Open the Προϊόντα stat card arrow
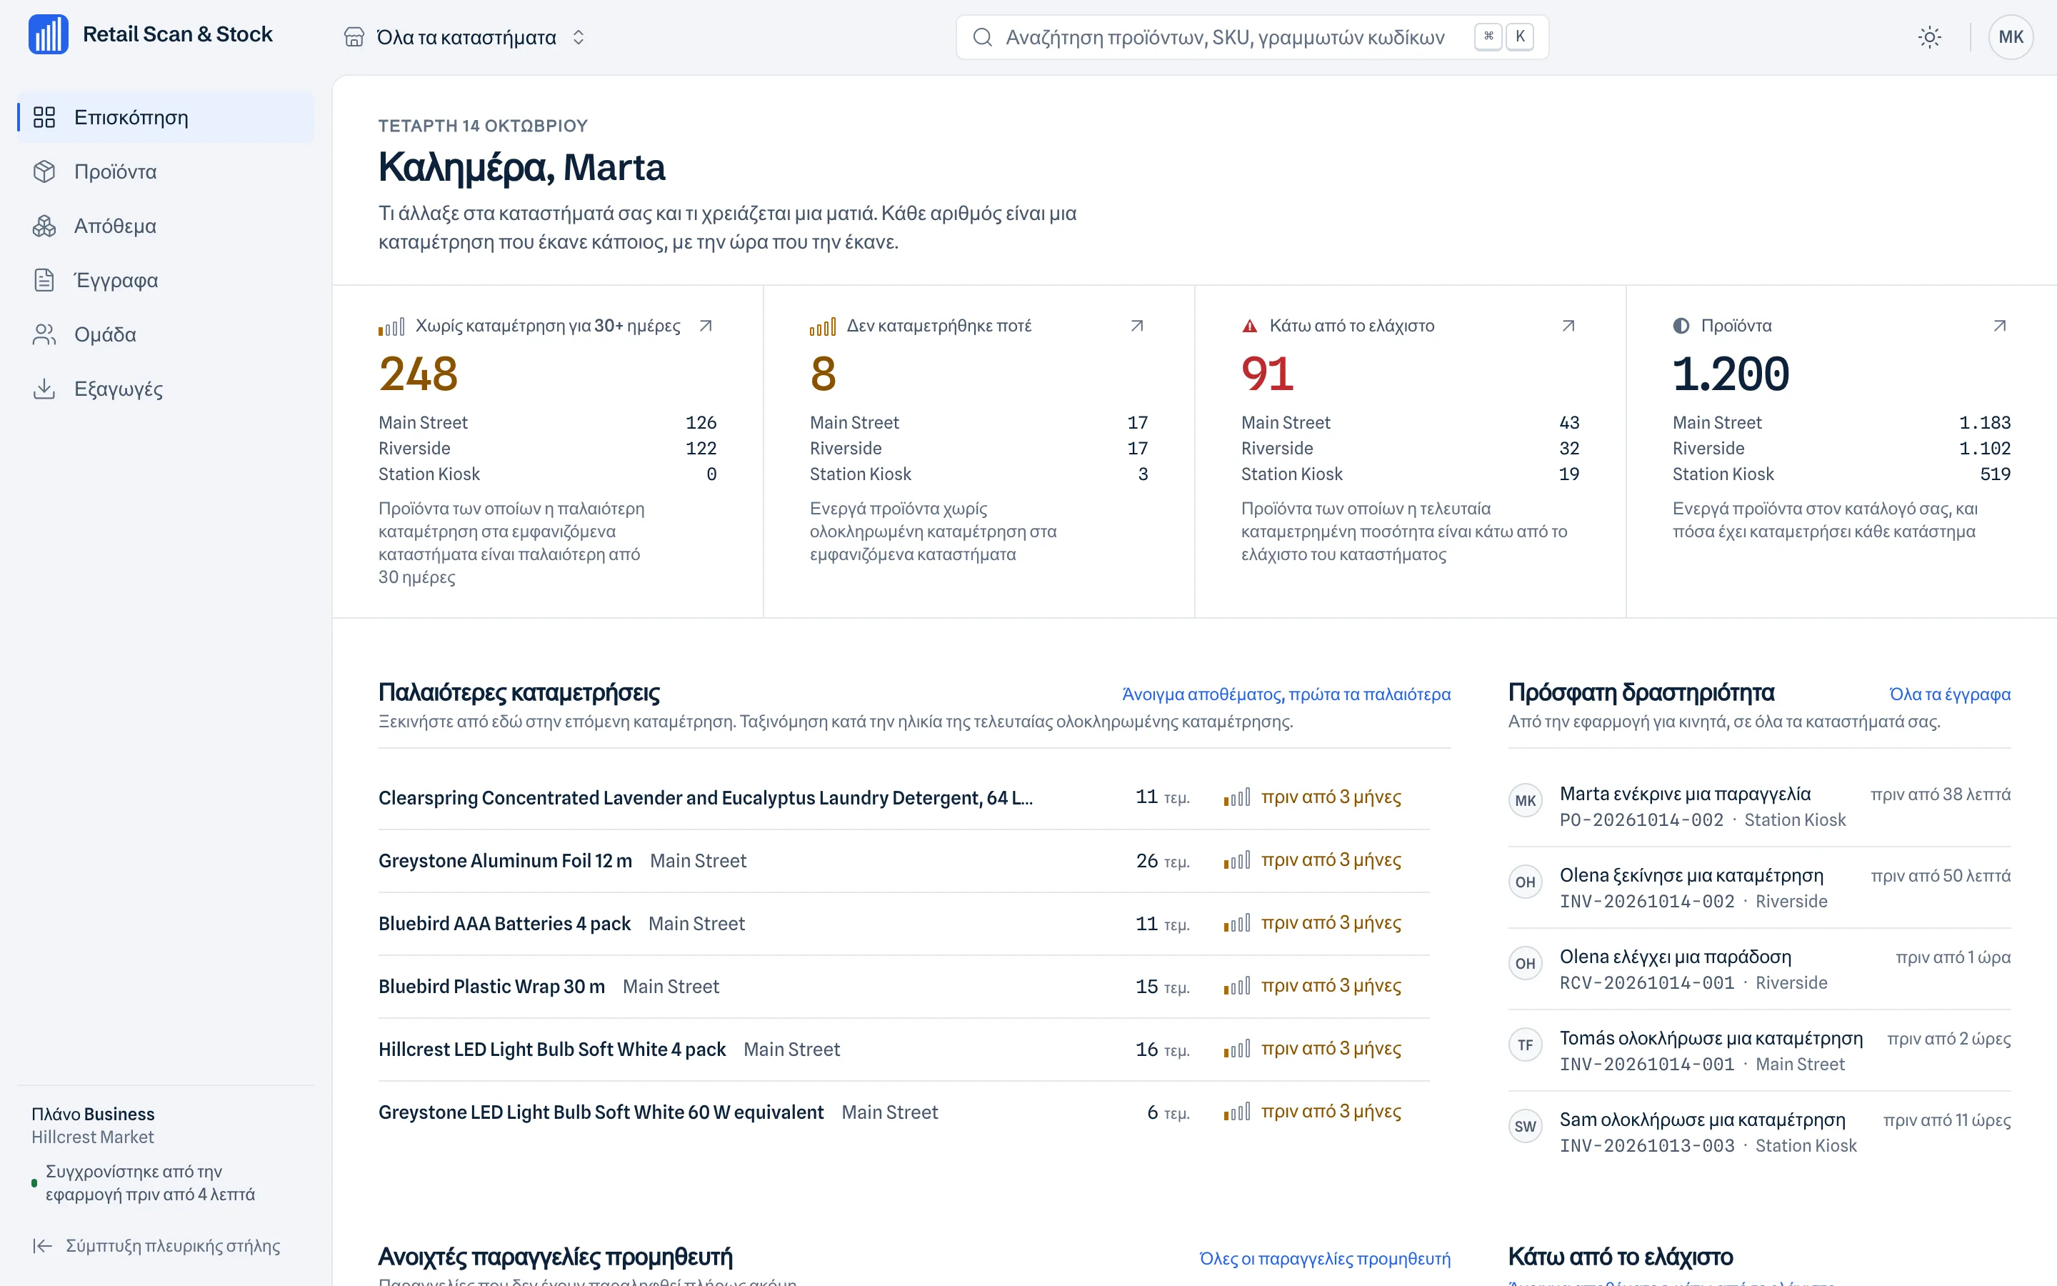2057x1286 pixels. 2000,326
